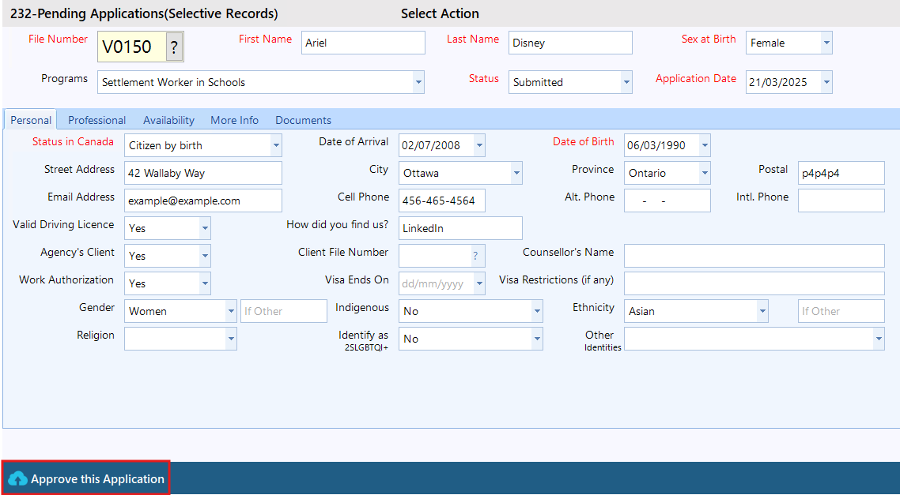Image resolution: width=900 pixels, height=495 pixels.
Task: Expand the Province dropdown showing Ontario
Action: click(705, 173)
